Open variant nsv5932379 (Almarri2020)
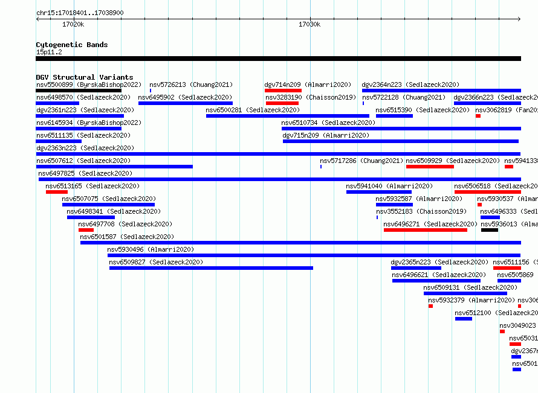 472,300
